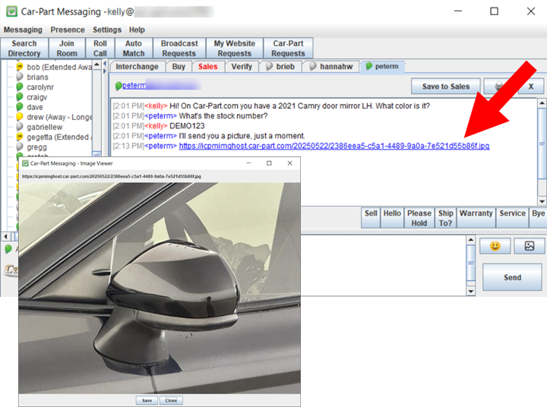This screenshot has width=547, height=407.
Task: Click the message input scrollbar up arrow
Action: click(470, 240)
